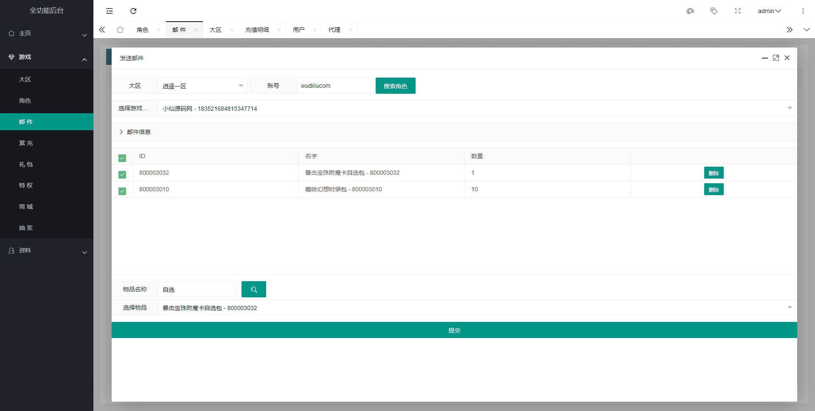Minimize the 发送邮件 dialog
This screenshot has height=411, width=815.
coord(765,58)
